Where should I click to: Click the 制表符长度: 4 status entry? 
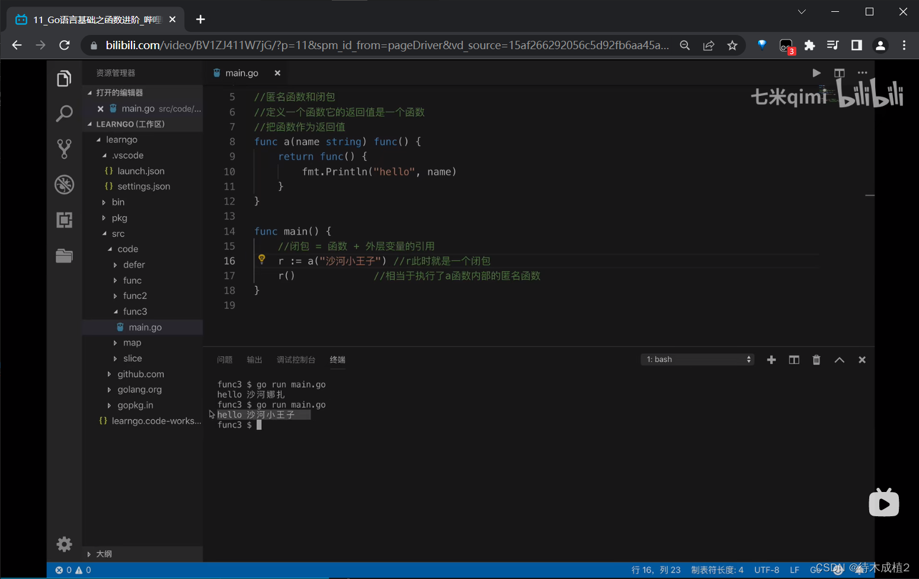tap(717, 570)
